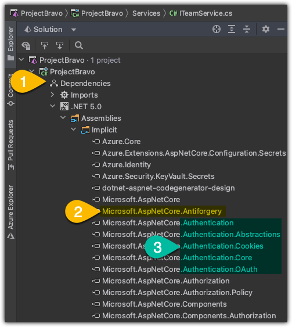292x327 pixels.
Task: Click the locate in solution target icon
Action: pos(217,29)
